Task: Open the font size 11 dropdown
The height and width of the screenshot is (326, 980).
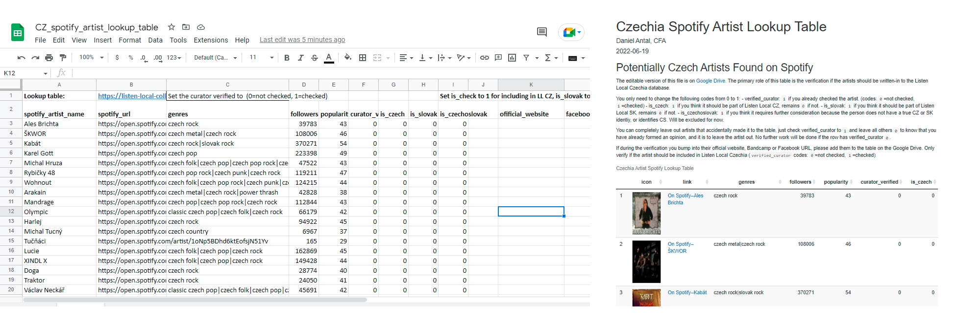Action: pyautogui.click(x=261, y=58)
